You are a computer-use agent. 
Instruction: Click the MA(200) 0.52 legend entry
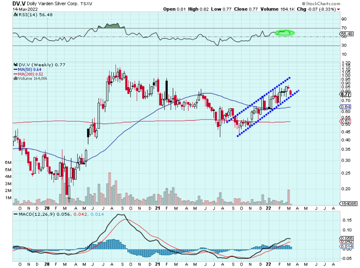pos(31,74)
